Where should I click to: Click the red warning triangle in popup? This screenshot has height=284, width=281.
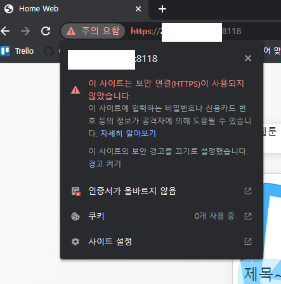[x=75, y=90]
